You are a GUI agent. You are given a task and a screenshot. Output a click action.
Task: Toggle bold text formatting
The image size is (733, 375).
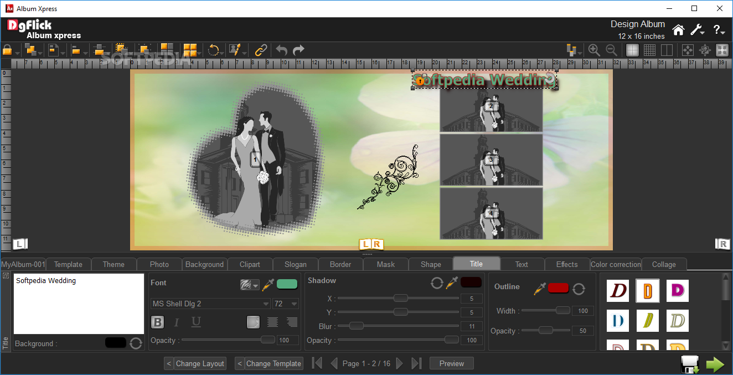158,322
